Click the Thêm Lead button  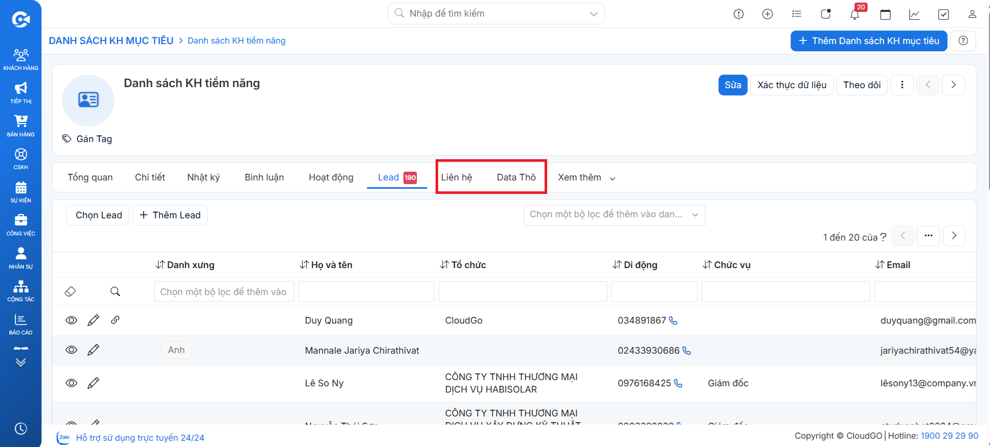click(x=170, y=215)
